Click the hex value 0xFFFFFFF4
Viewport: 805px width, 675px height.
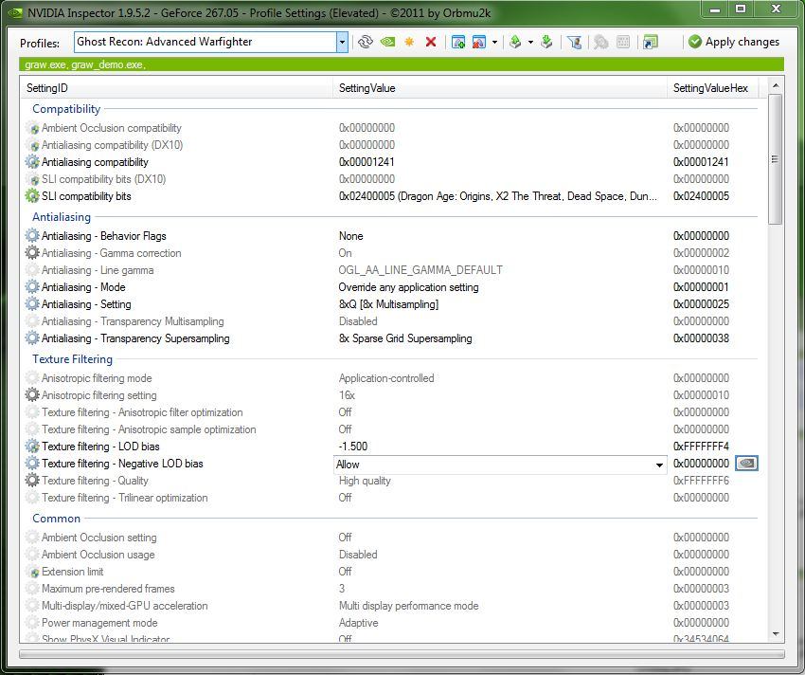701,447
